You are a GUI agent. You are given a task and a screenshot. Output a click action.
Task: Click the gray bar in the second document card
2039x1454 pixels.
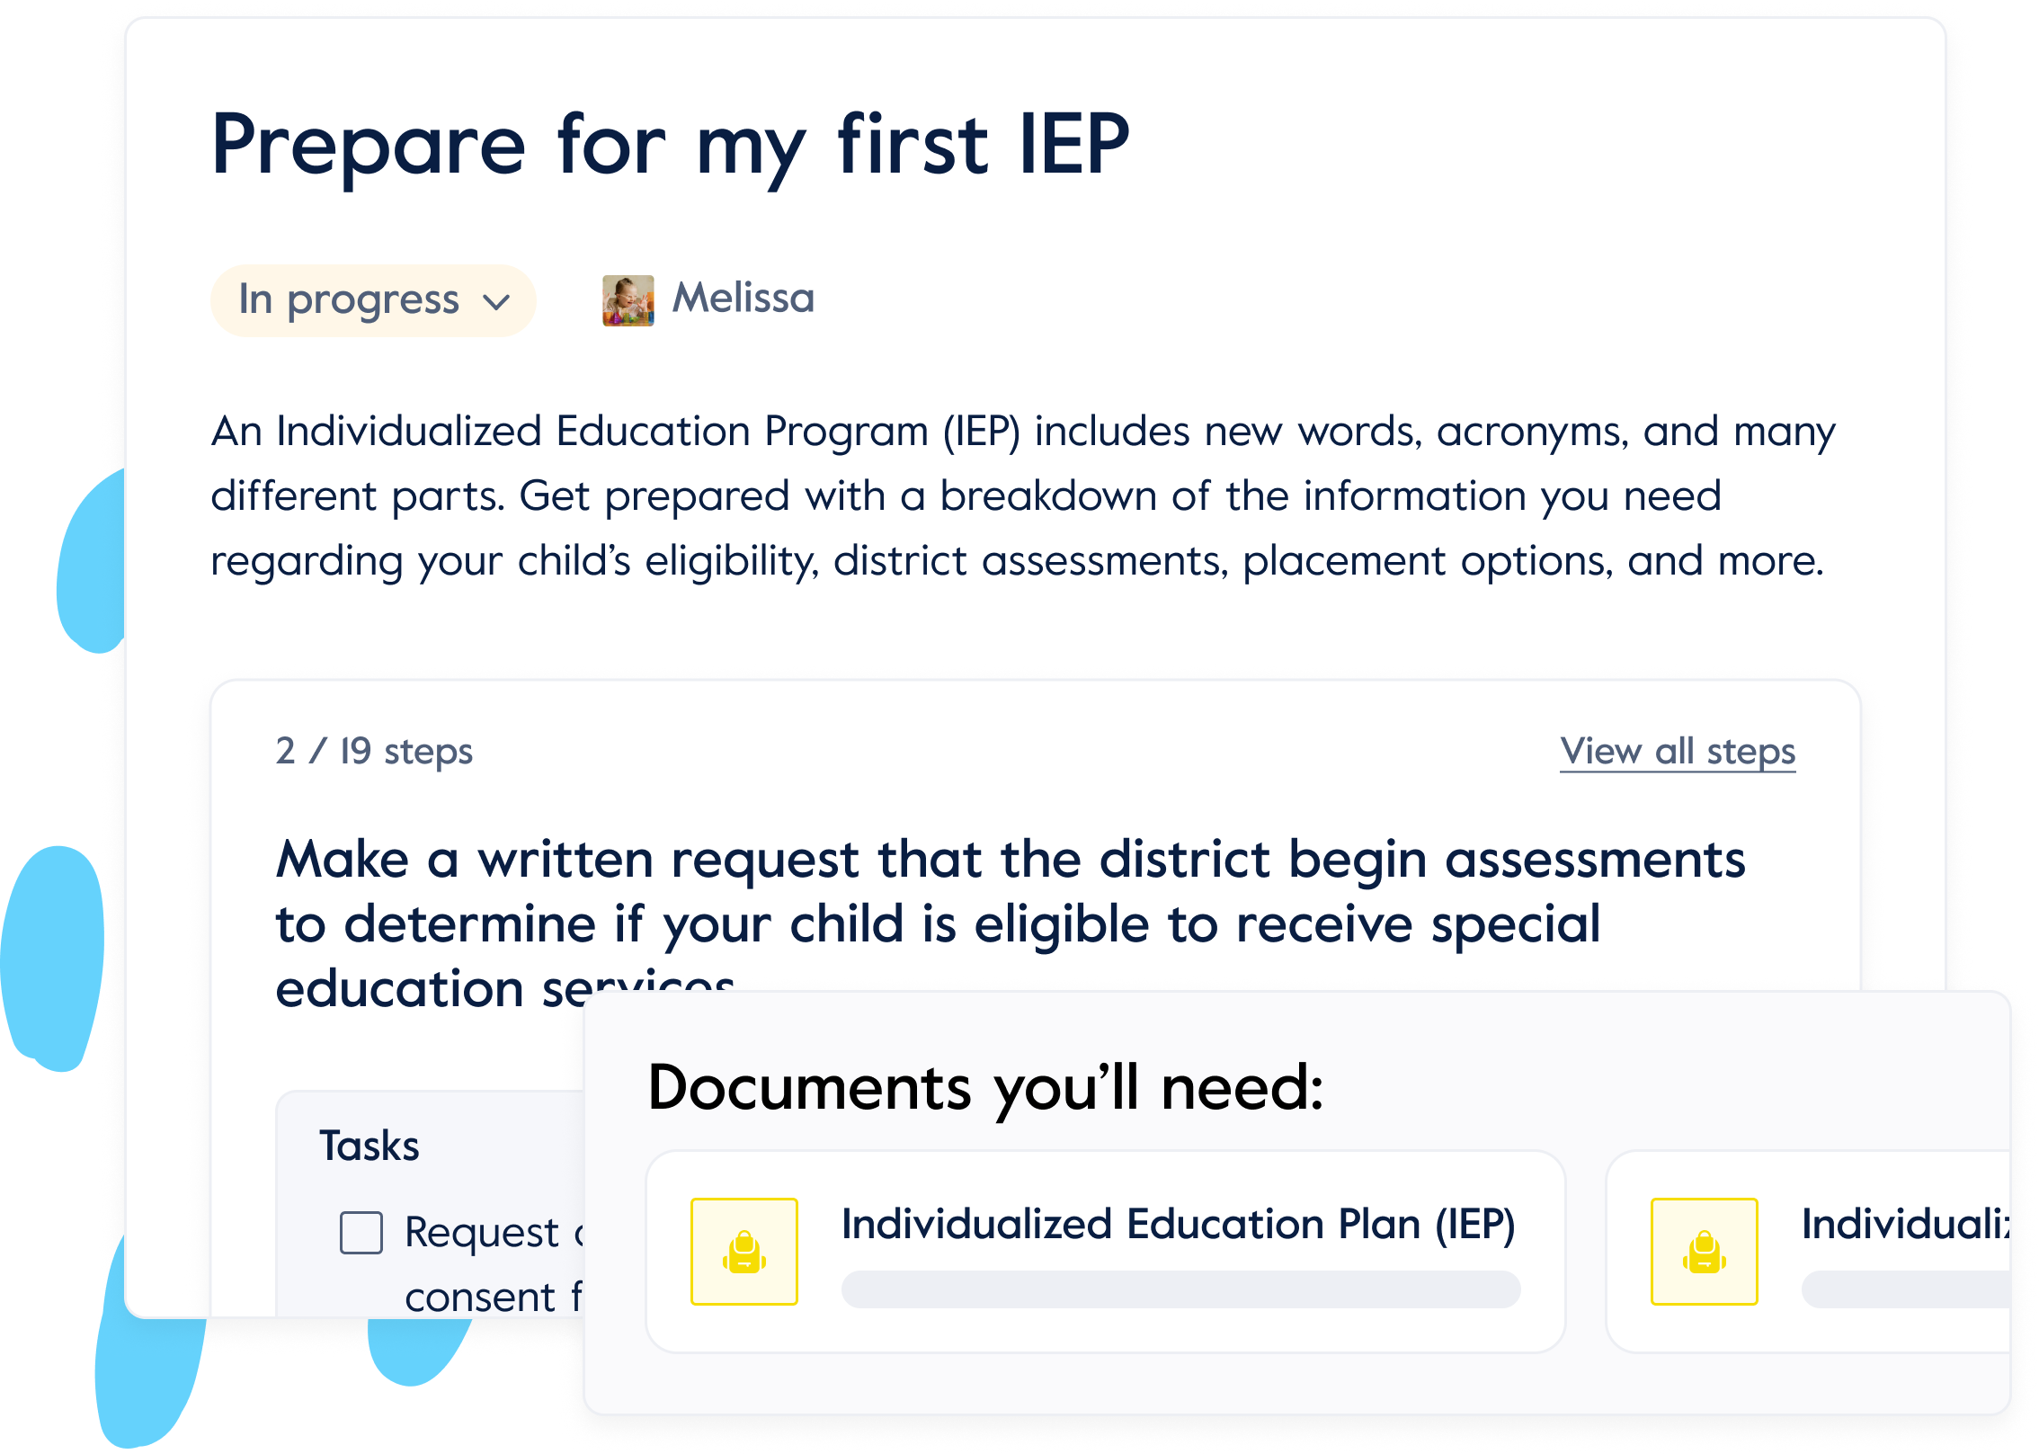pos(1906,1289)
